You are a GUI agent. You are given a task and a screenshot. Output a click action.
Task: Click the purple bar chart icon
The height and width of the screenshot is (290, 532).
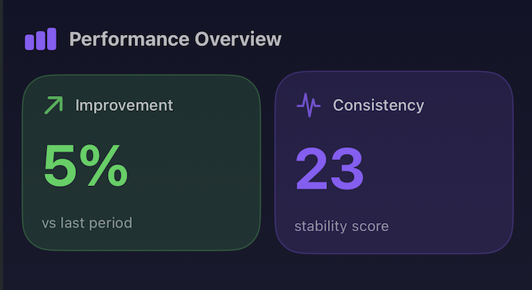point(40,39)
